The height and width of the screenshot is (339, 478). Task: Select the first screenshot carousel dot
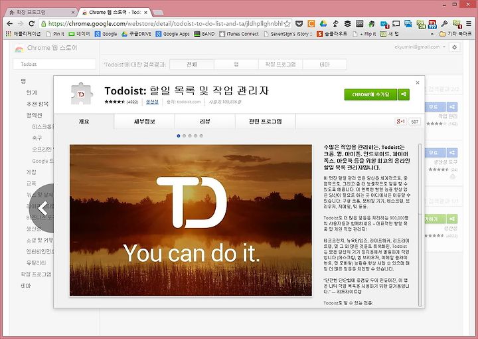179,136
